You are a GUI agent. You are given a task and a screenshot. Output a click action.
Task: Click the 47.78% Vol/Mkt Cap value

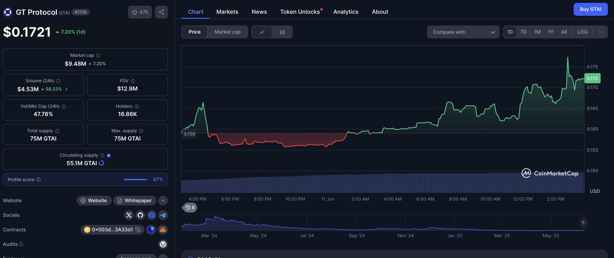pos(43,114)
